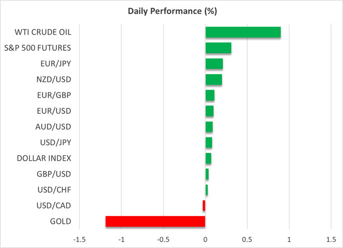This screenshot has width=343, height=248.
Task: Select the NZD/USD bar
Action: tap(214, 80)
